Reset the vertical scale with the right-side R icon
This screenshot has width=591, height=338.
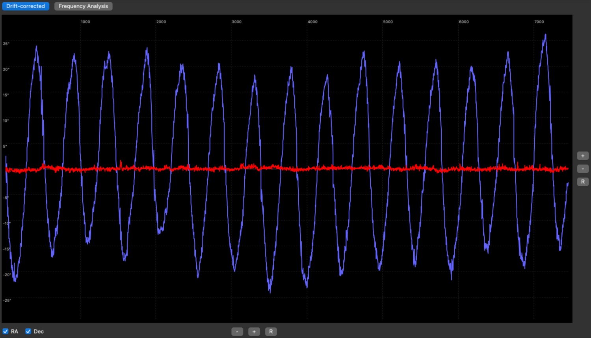tap(582, 181)
